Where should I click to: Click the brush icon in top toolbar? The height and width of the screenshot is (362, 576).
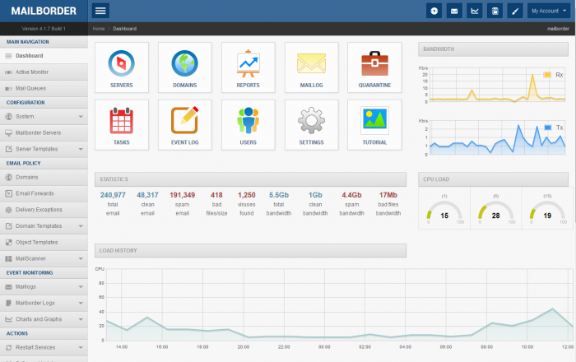[514, 12]
